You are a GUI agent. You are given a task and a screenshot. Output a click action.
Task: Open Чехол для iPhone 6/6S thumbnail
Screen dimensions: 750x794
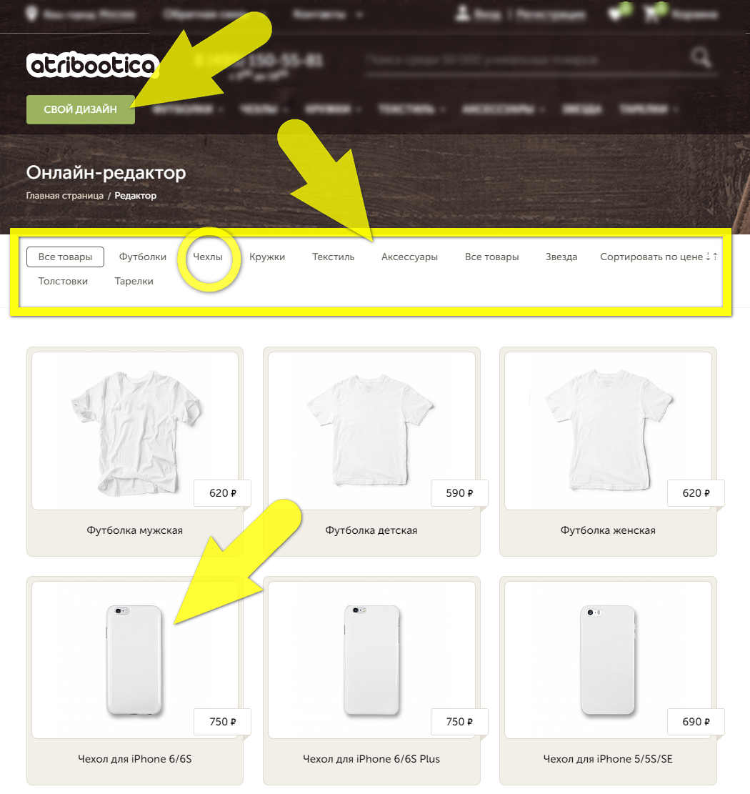(x=134, y=660)
